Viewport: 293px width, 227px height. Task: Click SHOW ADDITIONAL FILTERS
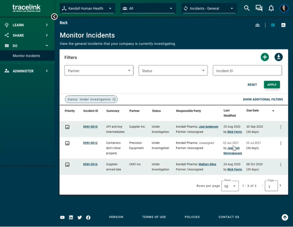pos(263,99)
